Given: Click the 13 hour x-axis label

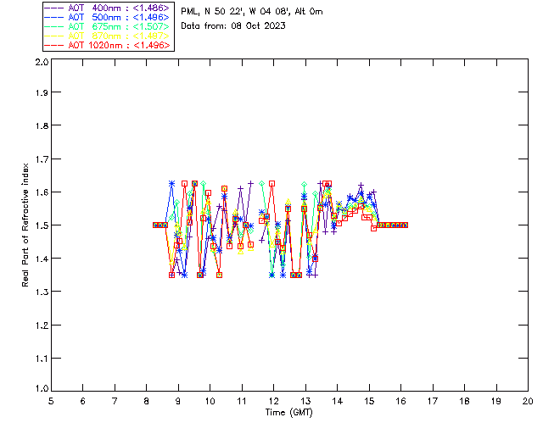Looking at the screenshot, I should coord(305,401).
